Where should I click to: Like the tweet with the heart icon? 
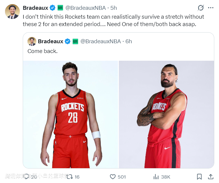tap(113, 177)
